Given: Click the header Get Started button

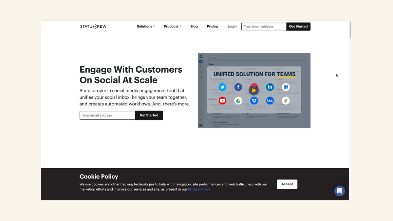Looking at the screenshot, I should [x=298, y=27].
